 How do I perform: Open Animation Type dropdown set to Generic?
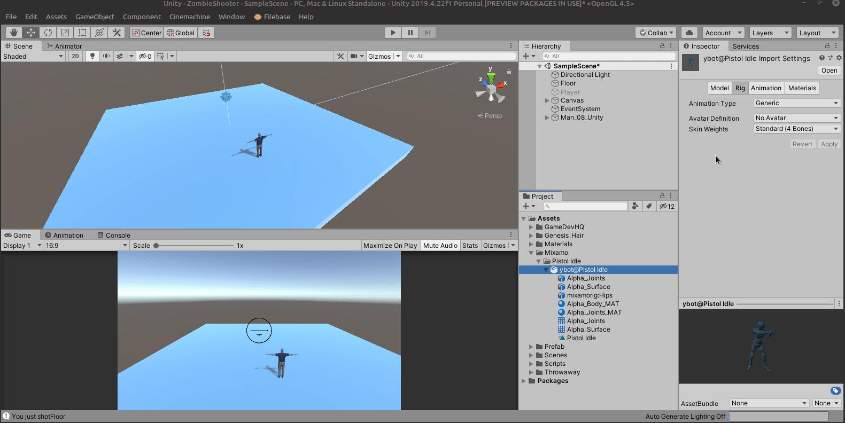(x=797, y=103)
